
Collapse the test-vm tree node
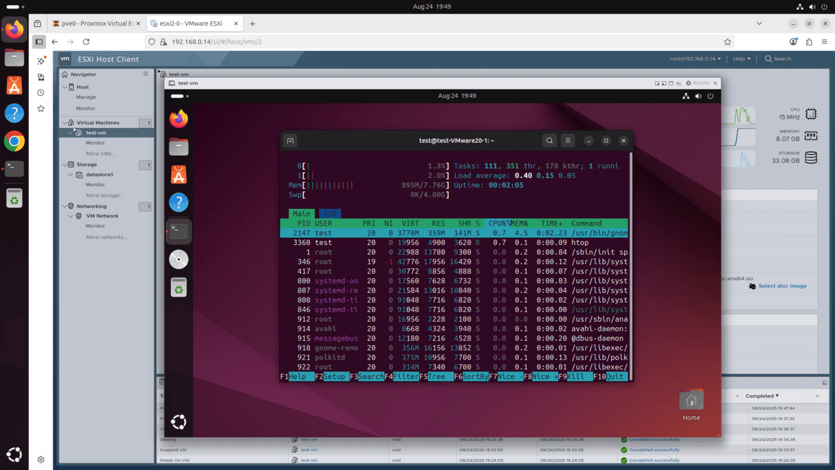(70, 133)
